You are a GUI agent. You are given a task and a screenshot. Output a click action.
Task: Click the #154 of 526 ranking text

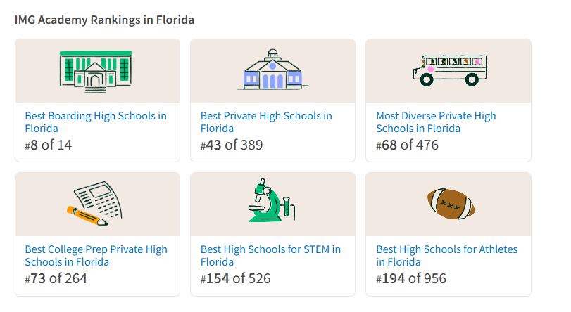[x=235, y=279]
